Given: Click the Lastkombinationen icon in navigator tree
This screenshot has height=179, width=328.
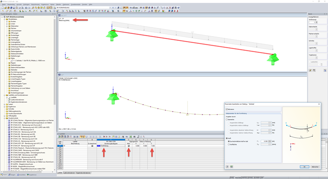Looking at the screenshot, I should tap(9, 100).
